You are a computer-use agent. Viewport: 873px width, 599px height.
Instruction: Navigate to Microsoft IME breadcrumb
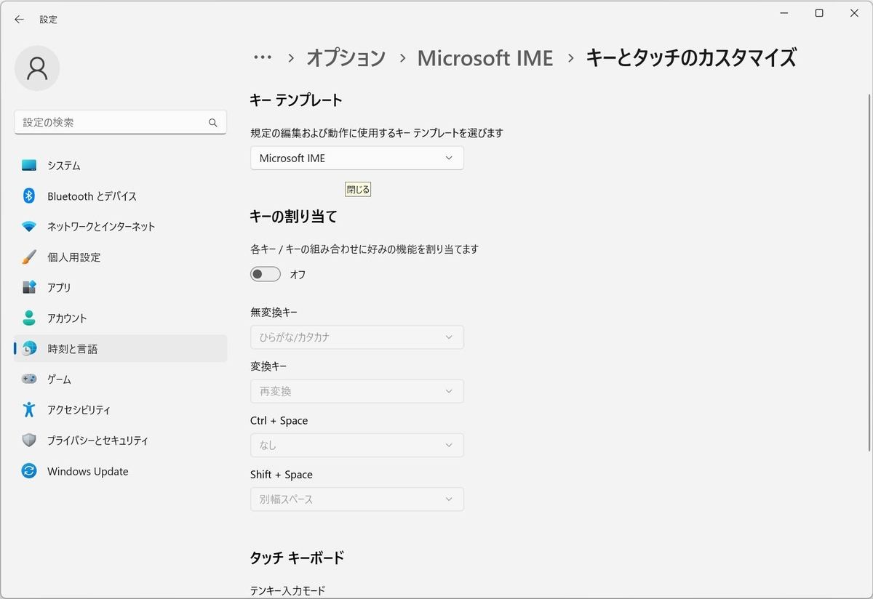(x=485, y=57)
